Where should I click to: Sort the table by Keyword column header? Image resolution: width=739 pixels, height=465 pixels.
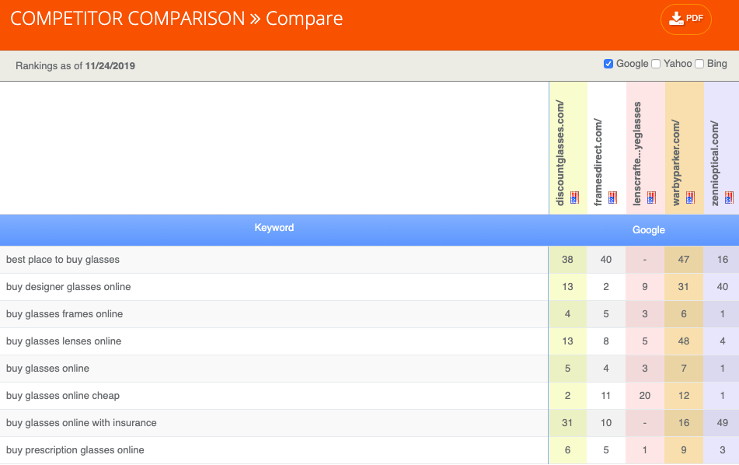274,228
